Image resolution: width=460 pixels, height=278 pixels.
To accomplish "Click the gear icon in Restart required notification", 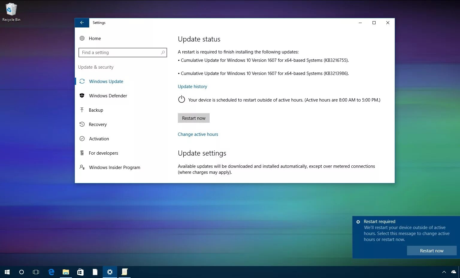I will click(x=358, y=222).
